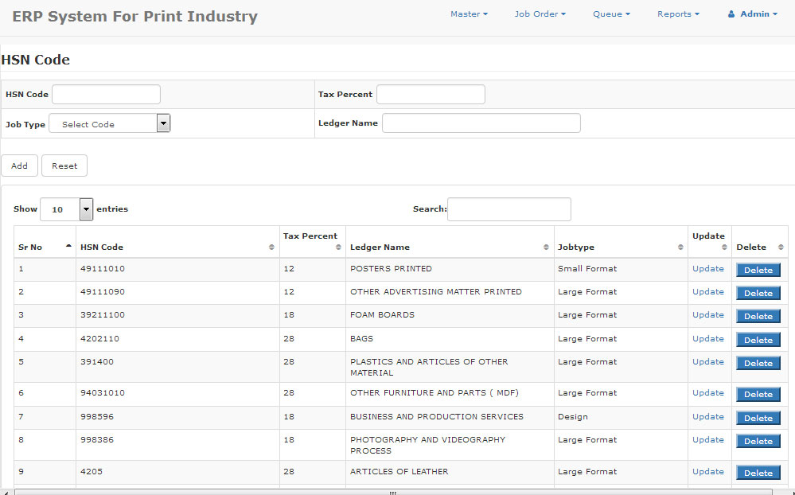Screen dimensions: 795x495
Task: Click the horizontal scrollbar at page bottom
Action: tap(393, 492)
